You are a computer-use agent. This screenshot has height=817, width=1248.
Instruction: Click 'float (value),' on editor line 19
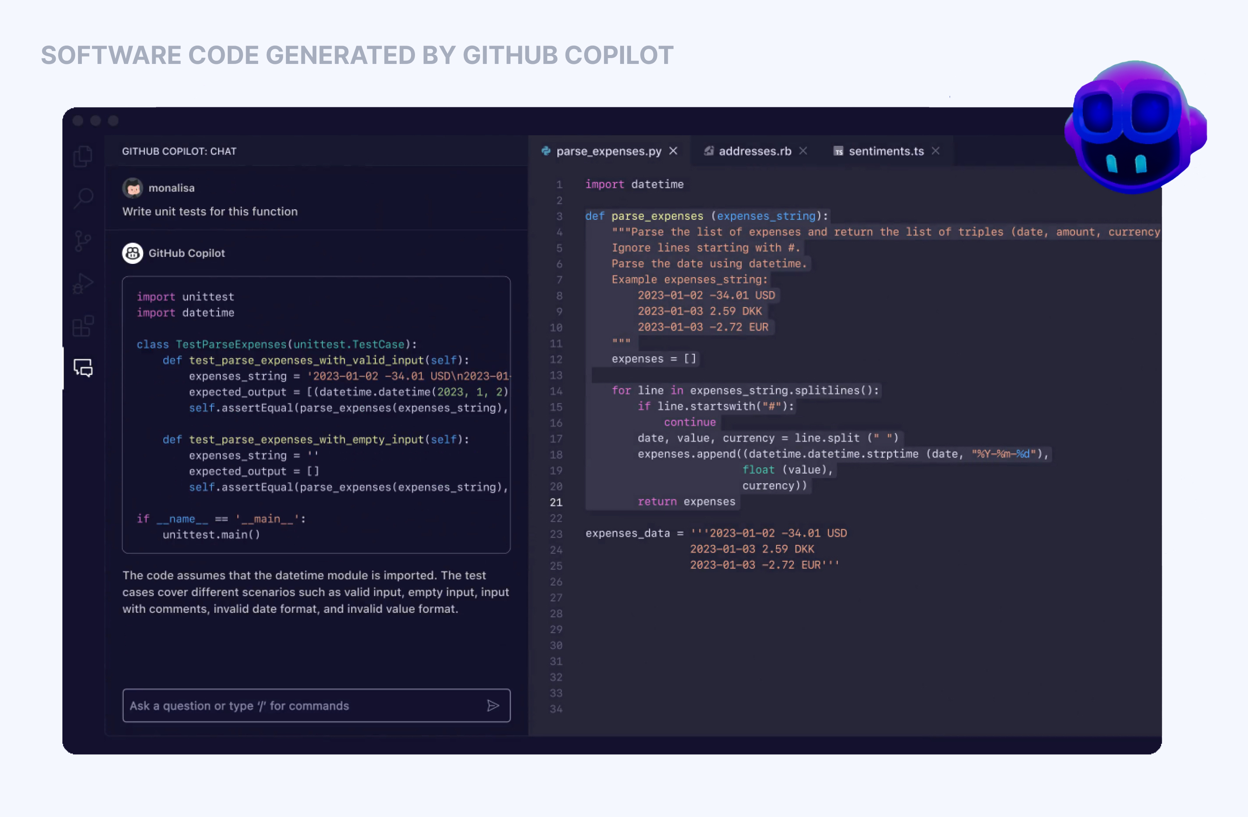pos(787,470)
